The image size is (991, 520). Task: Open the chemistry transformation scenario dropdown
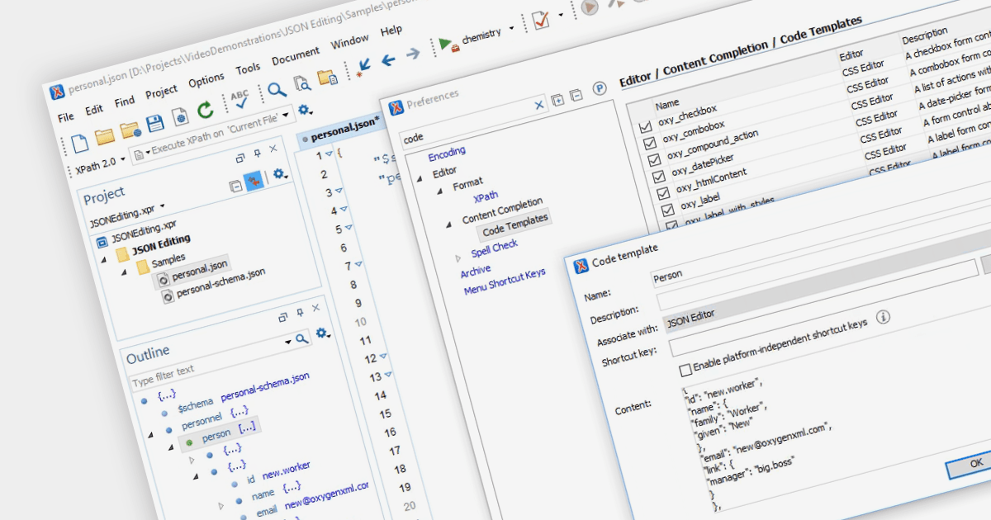(511, 28)
